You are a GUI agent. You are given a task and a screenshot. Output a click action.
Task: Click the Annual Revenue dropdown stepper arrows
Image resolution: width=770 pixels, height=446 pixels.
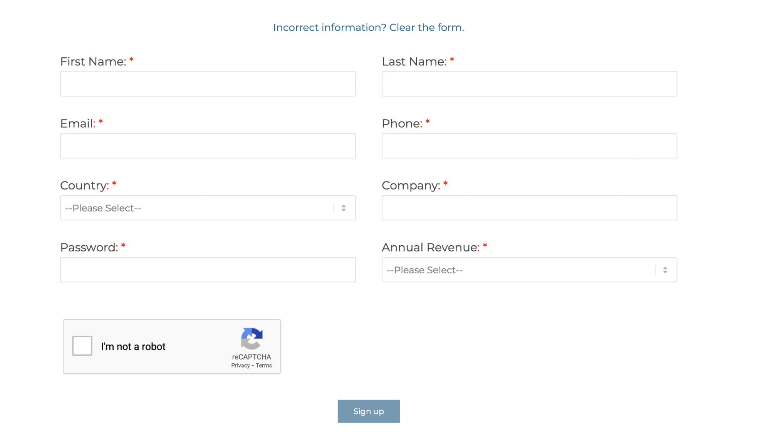coord(666,270)
